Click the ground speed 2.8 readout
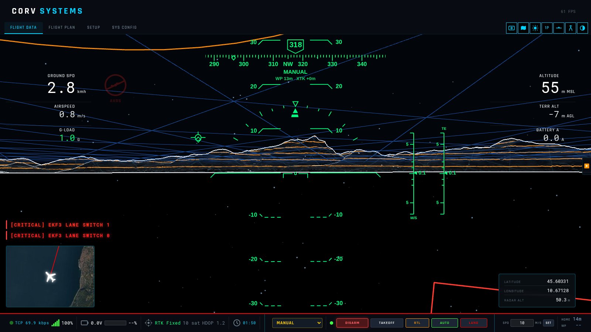The width and height of the screenshot is (591, 332). tap(66, 88)
